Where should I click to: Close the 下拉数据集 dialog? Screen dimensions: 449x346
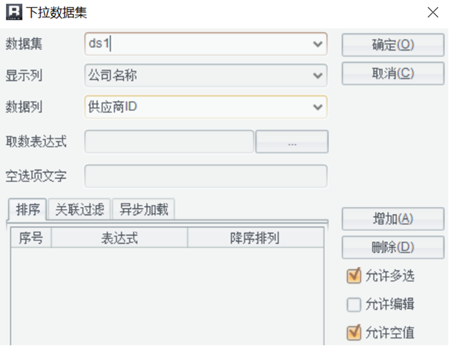(x=433, y=12)
